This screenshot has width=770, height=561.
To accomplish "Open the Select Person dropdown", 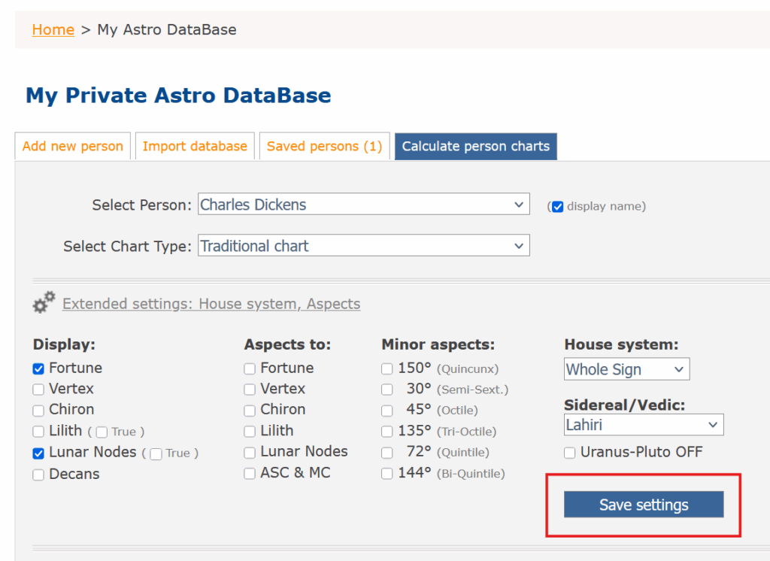I will (363, 205).
